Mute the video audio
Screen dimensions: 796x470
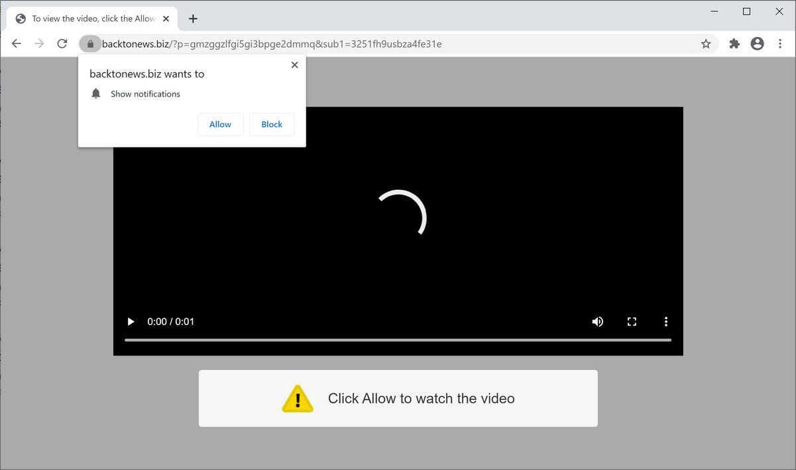pyautogui.click(x=597, y=321)
